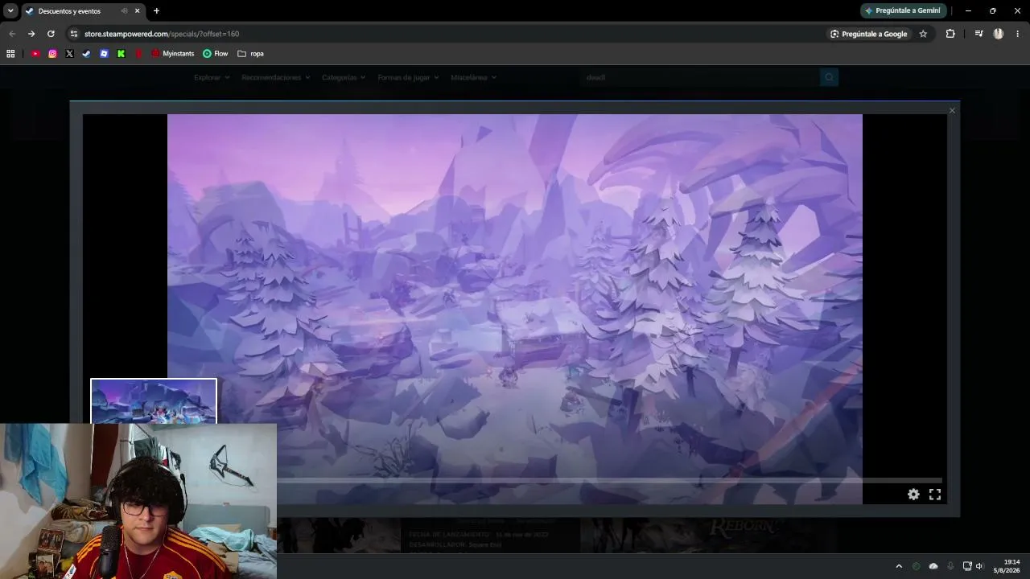View site information for store.steampowered.com
The width and height of the screenshot is (1030, 579).
coord(74,34)
